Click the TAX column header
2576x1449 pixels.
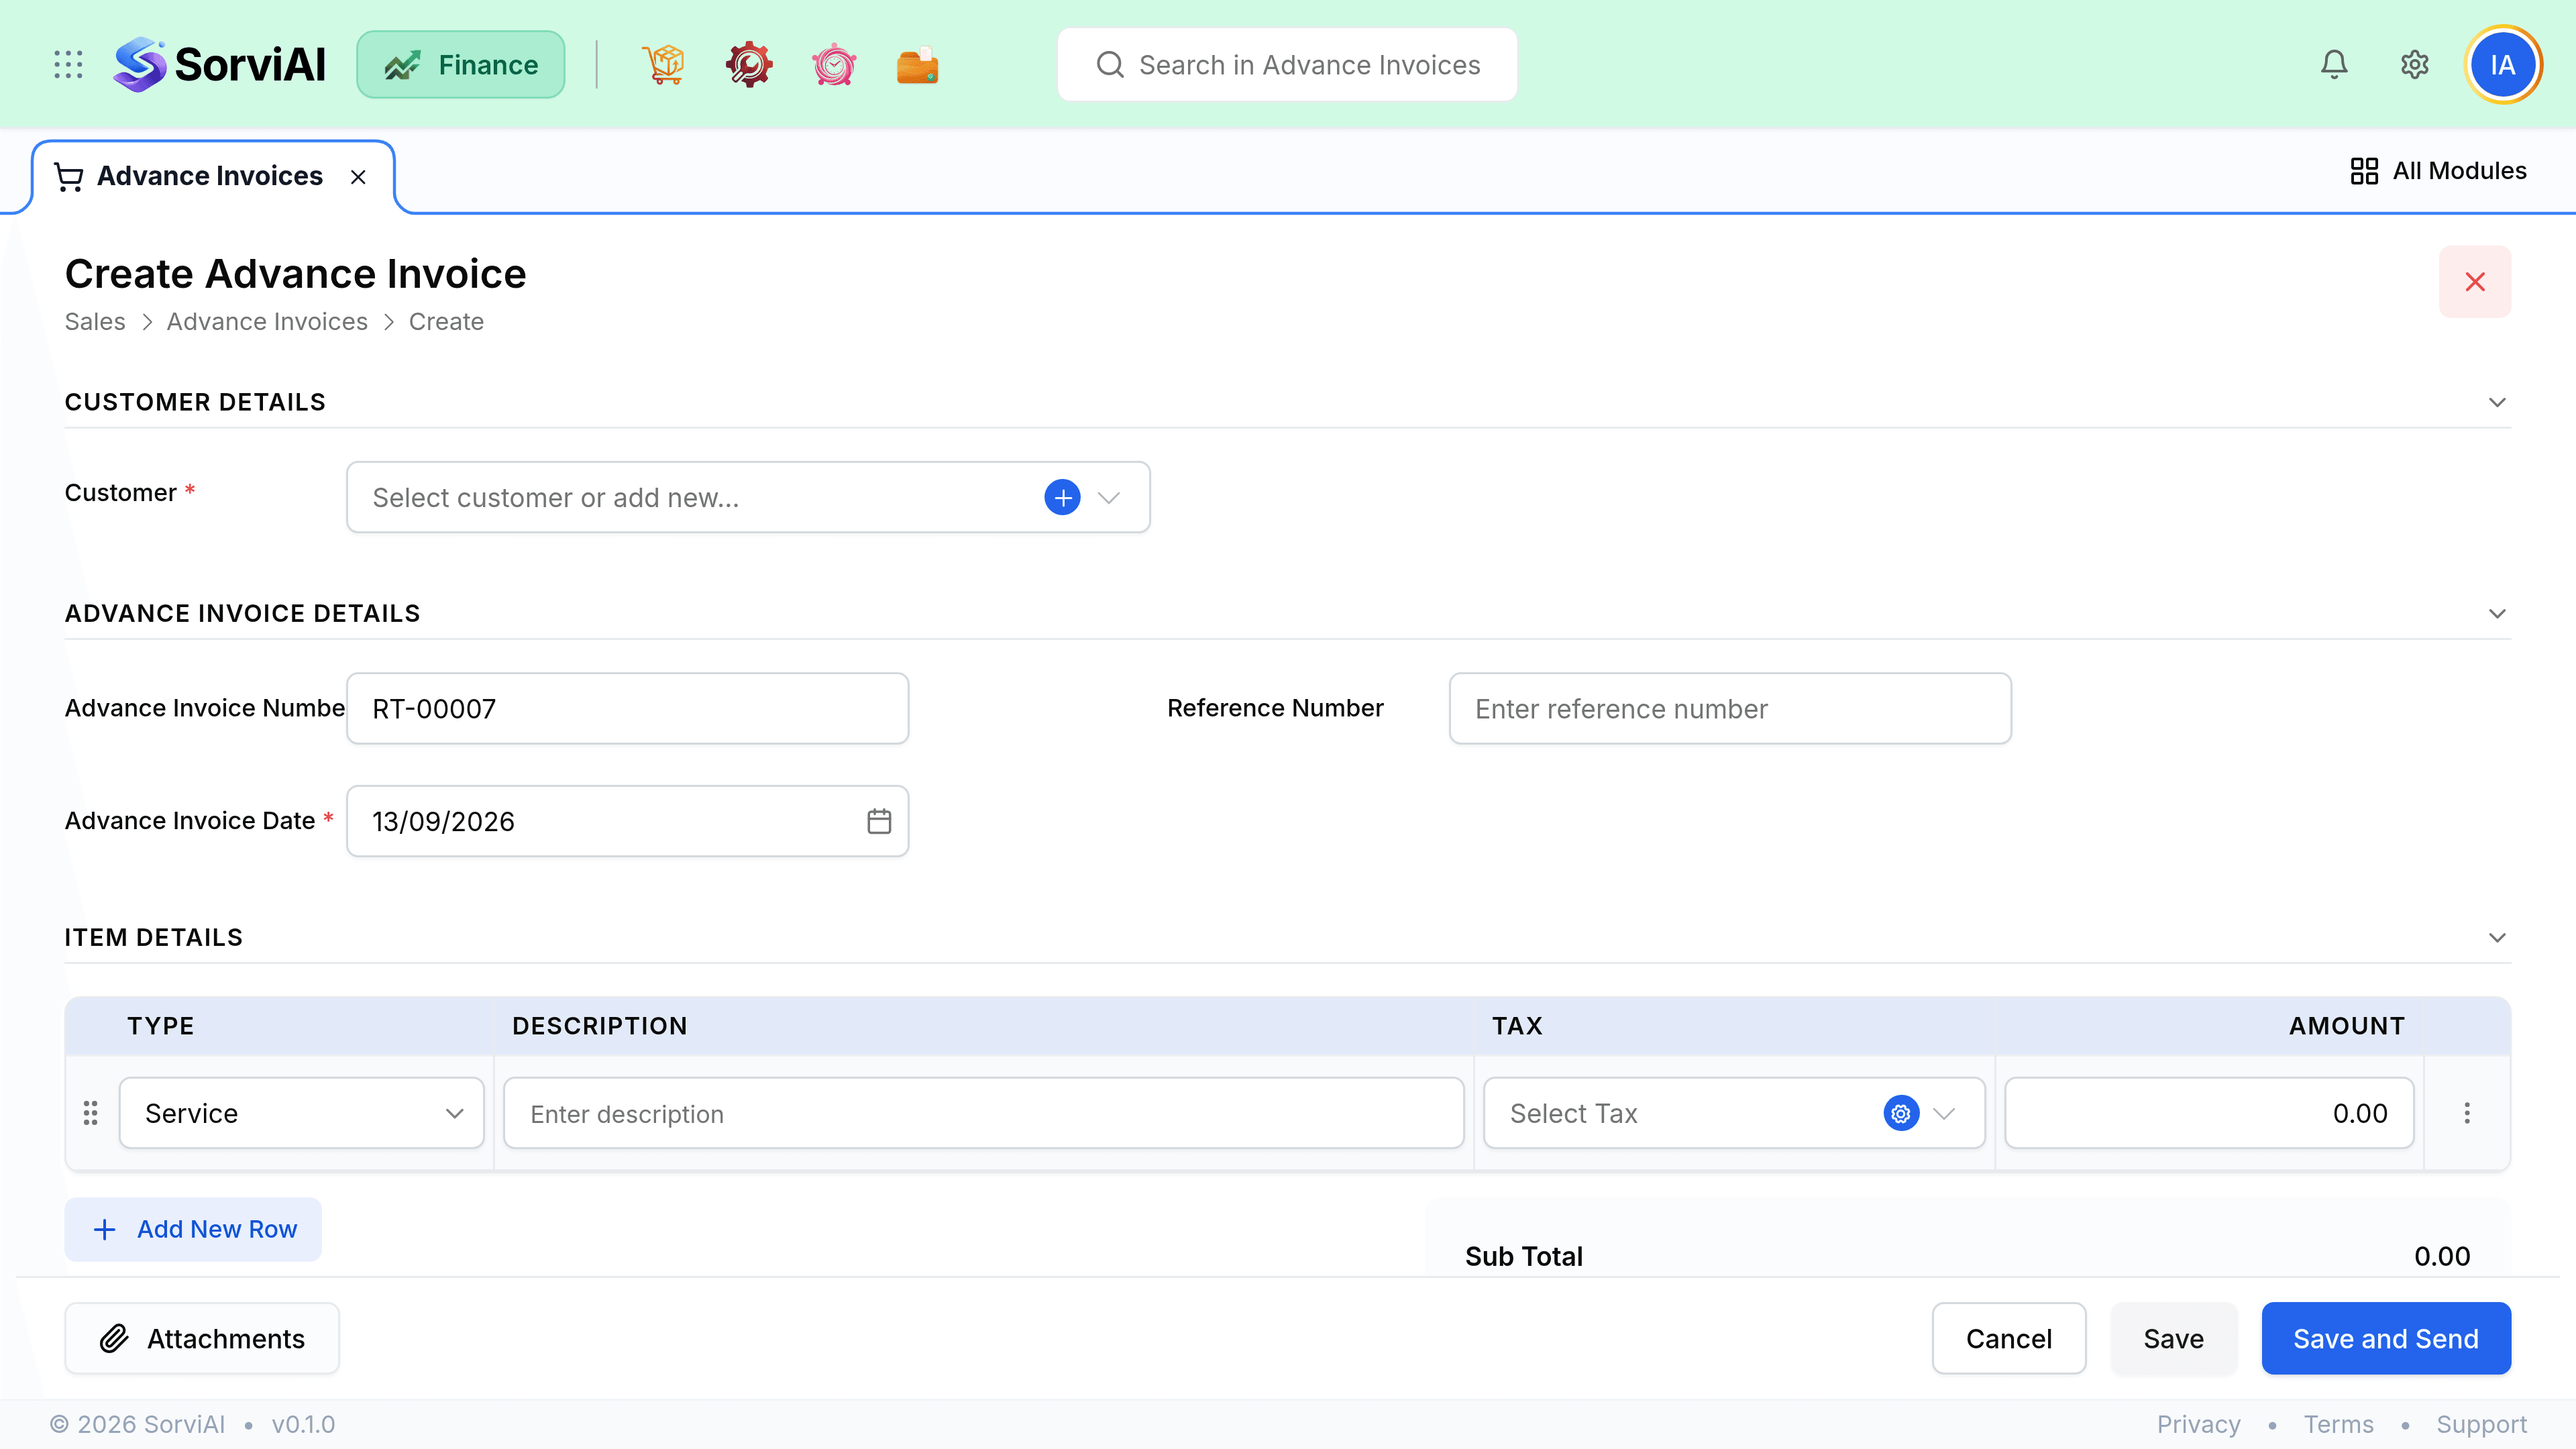1517,1026
